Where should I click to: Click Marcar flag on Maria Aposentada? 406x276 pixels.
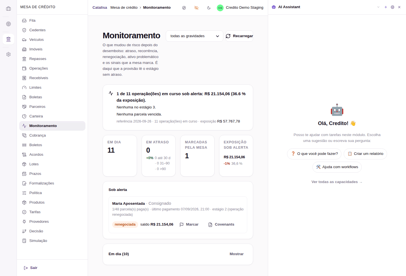coord(189,224)
